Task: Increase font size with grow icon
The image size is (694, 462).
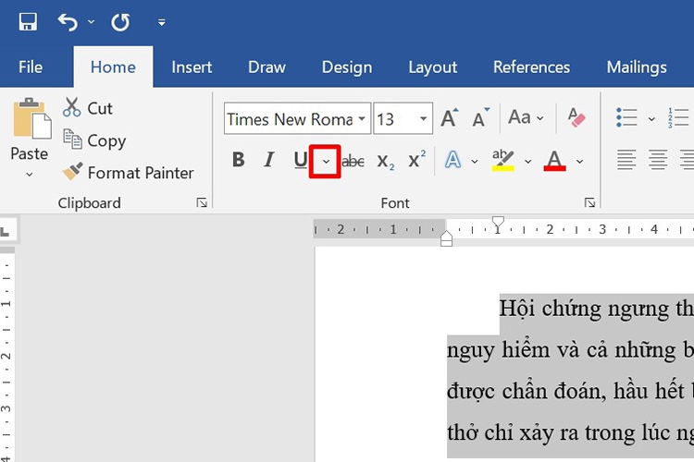Action: tap(449, 117)
